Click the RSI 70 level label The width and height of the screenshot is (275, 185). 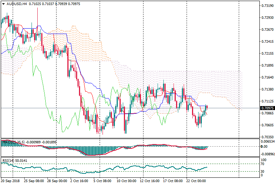coord(263,164)
